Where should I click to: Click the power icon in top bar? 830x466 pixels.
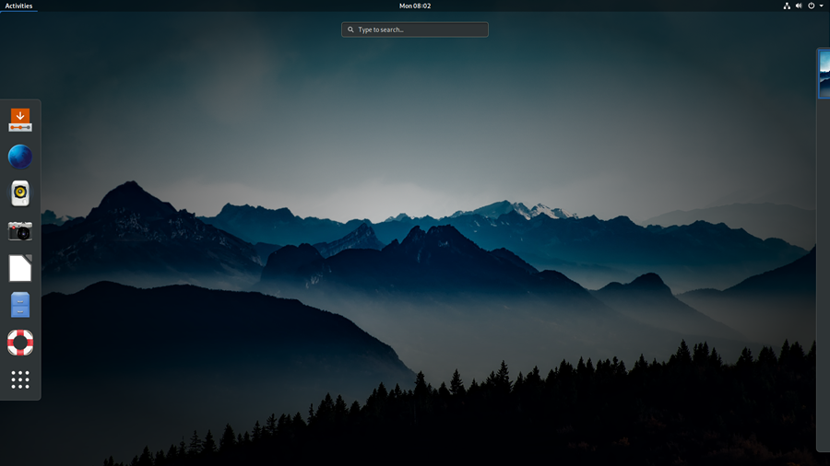point(811,6)
